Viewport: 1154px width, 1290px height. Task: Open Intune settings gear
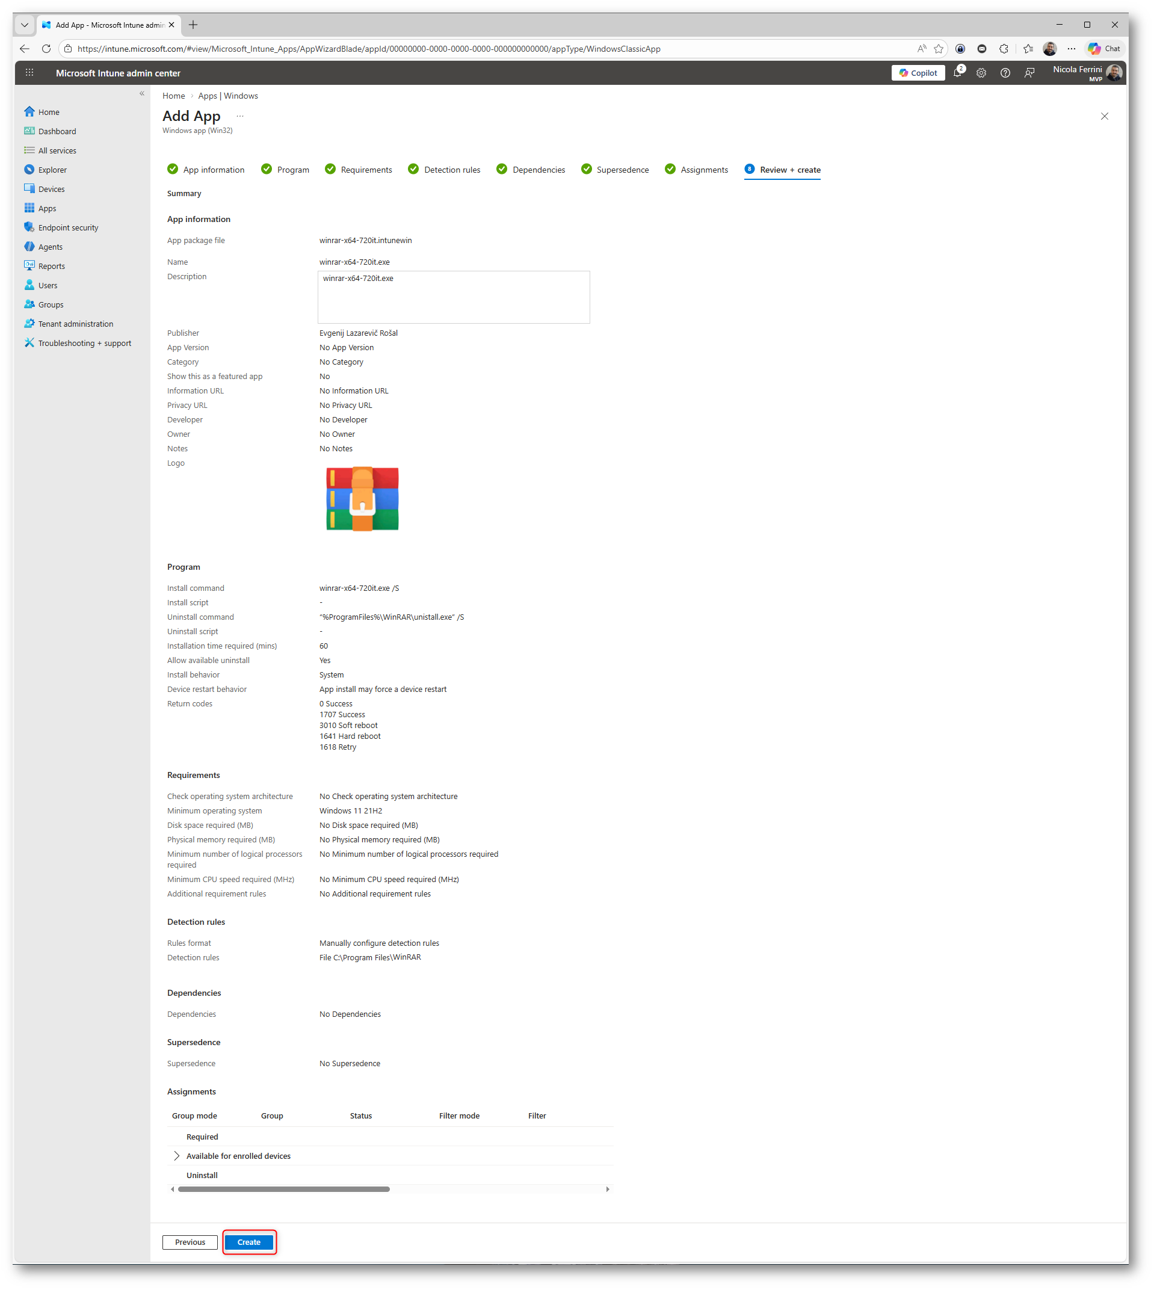pyautogui.click(x=981, y=73)
